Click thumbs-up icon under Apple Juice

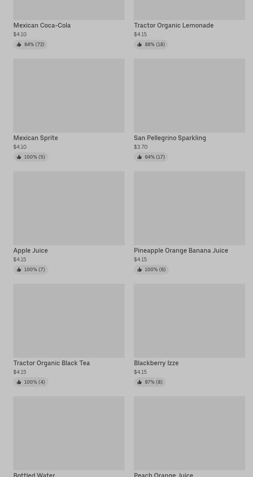pos(19,270)
